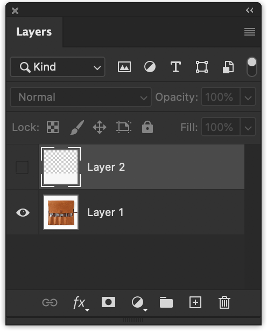Open the fx layer style menu
The image size is (267, 333).
[80, 303]
